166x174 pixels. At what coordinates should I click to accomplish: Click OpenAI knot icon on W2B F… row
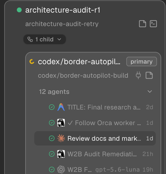[x=61, y=169]
